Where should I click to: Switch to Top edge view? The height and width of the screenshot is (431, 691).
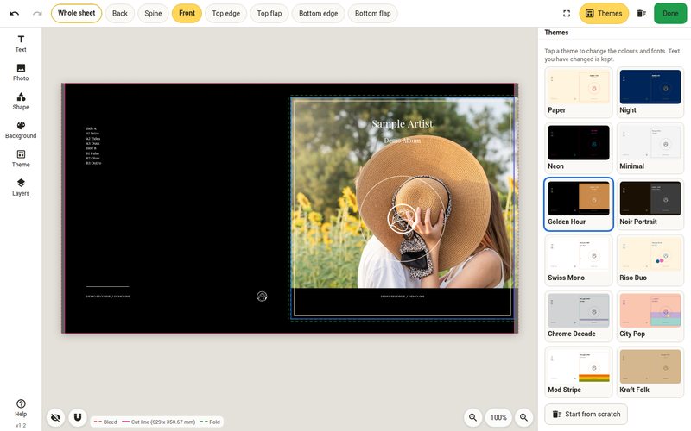coord(225,13)
